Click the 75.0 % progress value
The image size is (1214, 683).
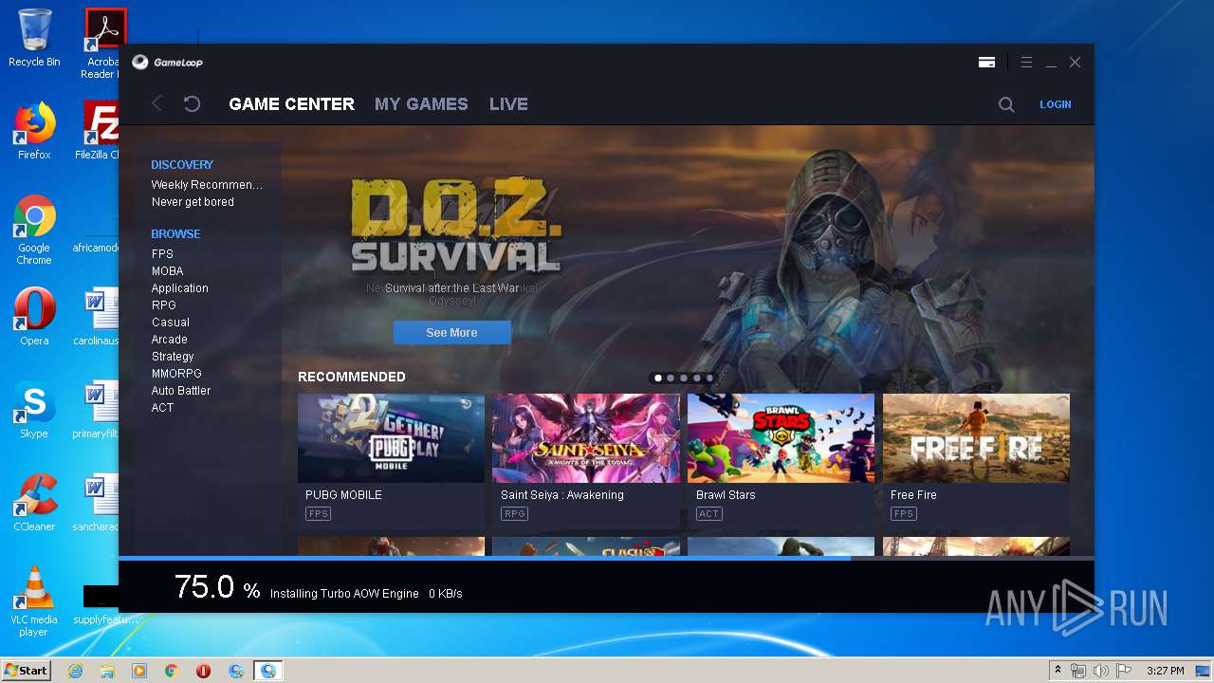pos(217,588)
